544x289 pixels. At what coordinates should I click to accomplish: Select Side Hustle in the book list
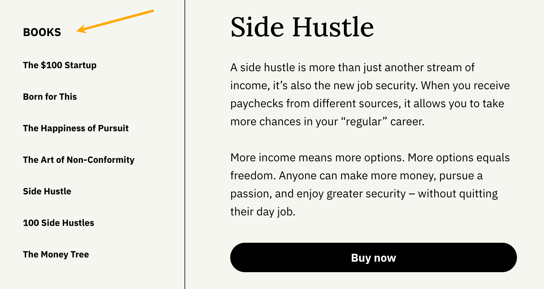(47, 191)
